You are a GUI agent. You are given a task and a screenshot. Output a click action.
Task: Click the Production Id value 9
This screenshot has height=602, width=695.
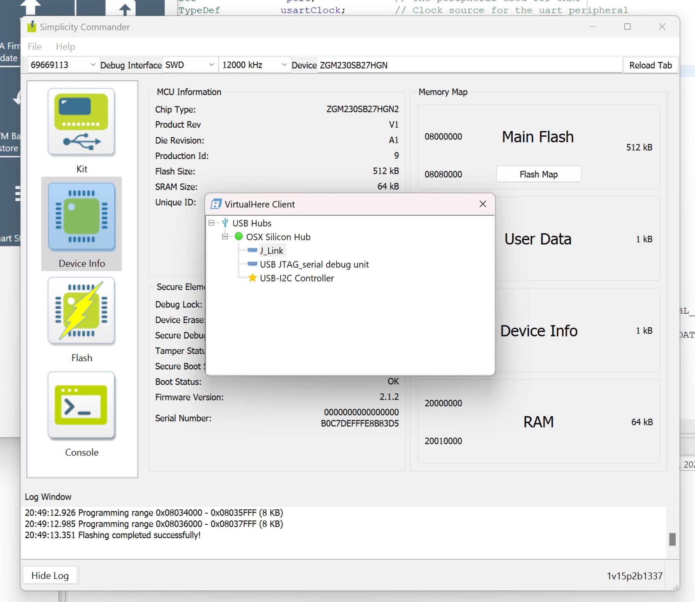tap(396, 155)
